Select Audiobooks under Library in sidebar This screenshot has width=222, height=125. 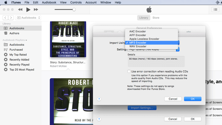[x=21, y=28]
